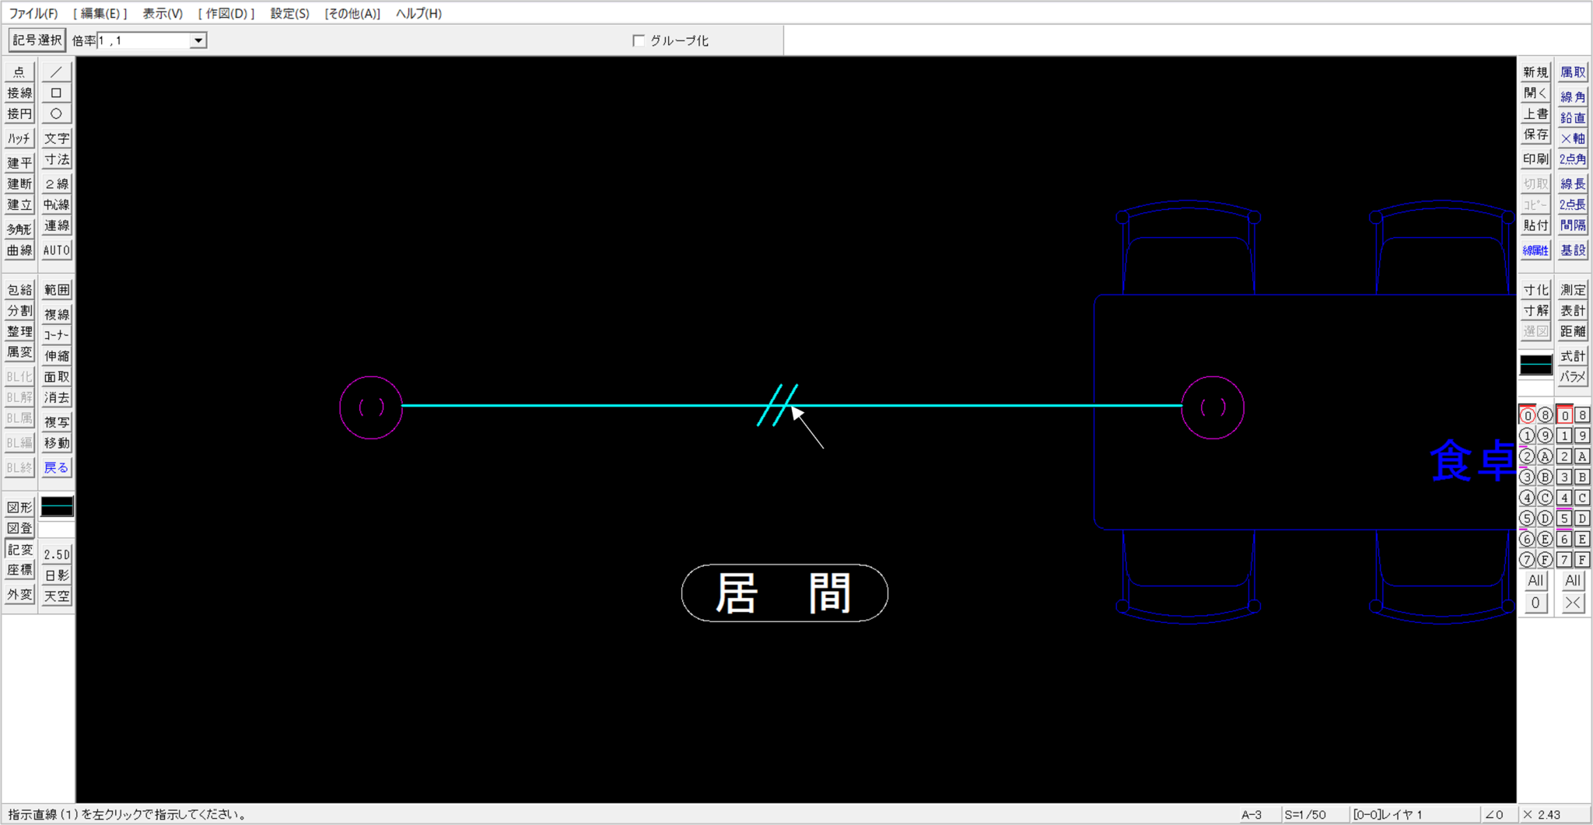This screenshot has width=1593, height=825.
Task: Select the line drawing tool
Action: tap(56, 72)
